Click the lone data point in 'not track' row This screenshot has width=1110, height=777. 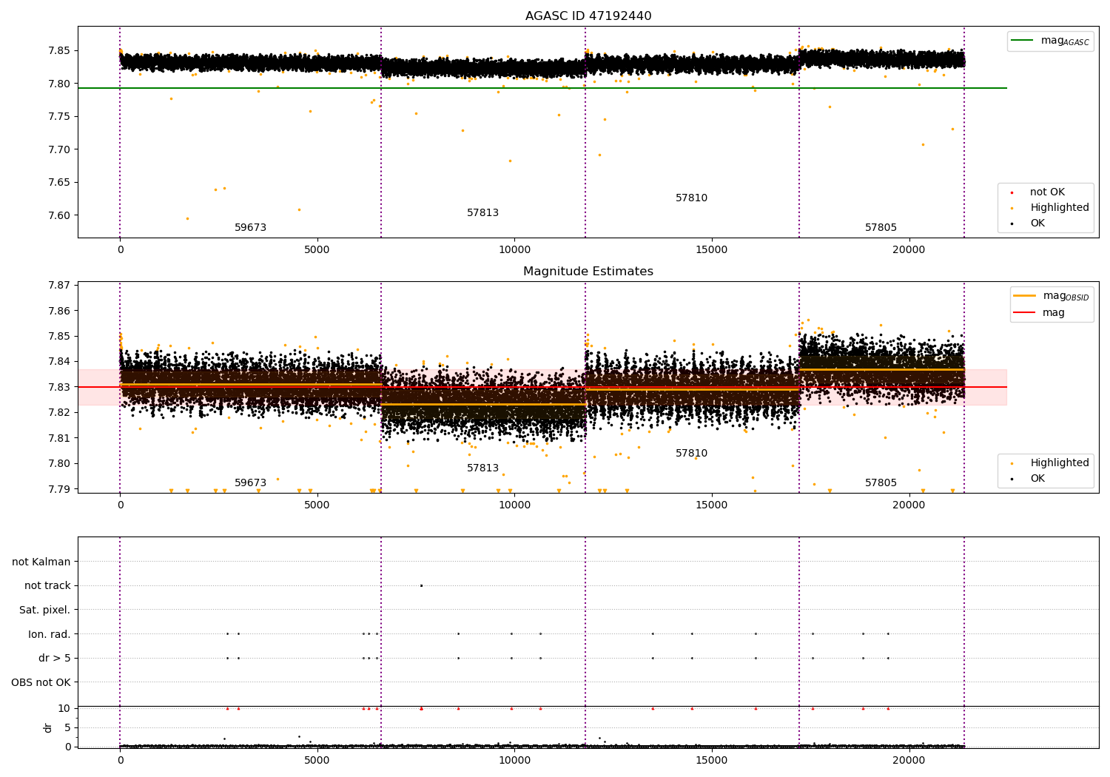point(421,585)
